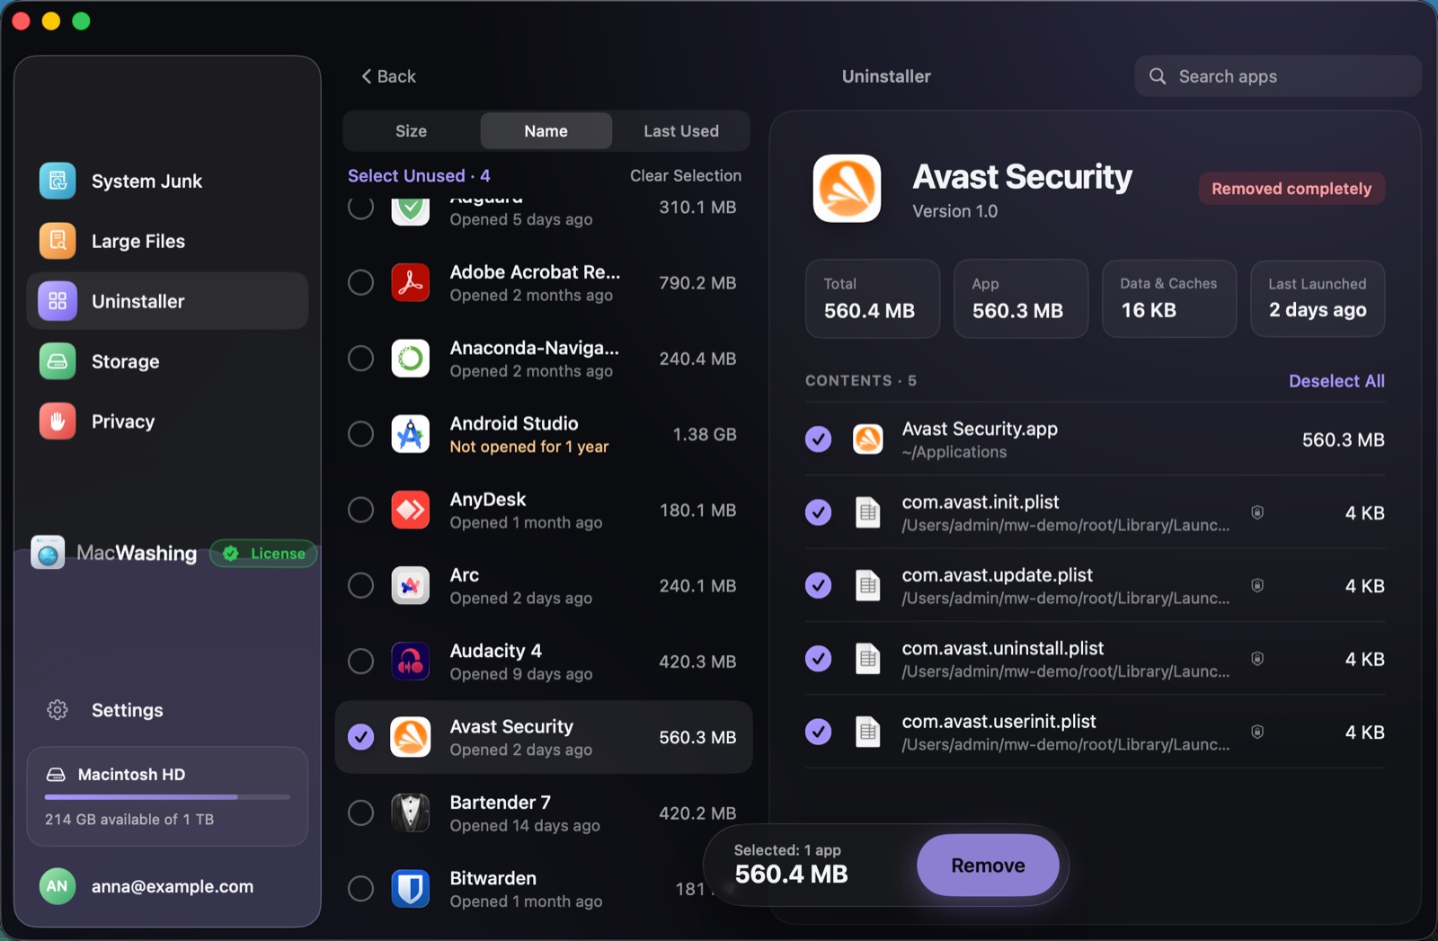Image resolution: width=1438 pixels, height=941 pixels.
Task: Click Clear Selection
Action: pyautogui.click(x=686, y=175)
